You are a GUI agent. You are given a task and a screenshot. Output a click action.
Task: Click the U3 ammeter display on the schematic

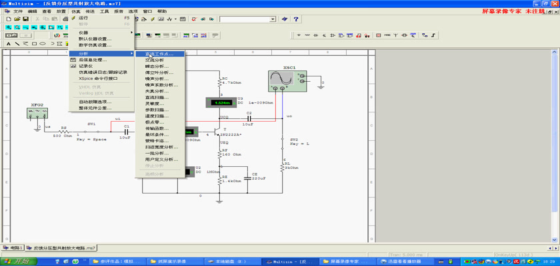(221, 102)
